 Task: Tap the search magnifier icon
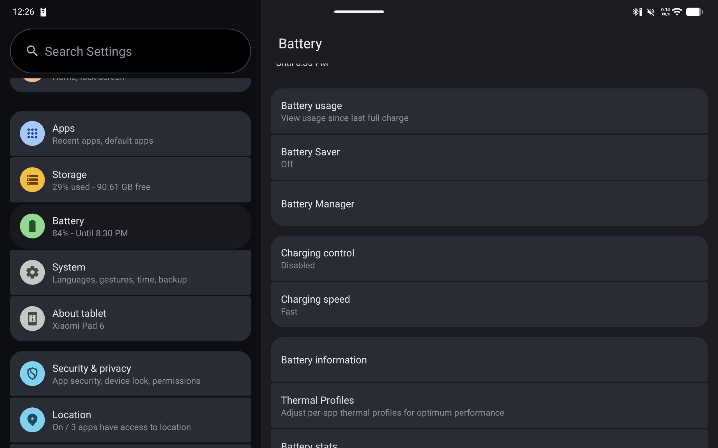(32, 51)
